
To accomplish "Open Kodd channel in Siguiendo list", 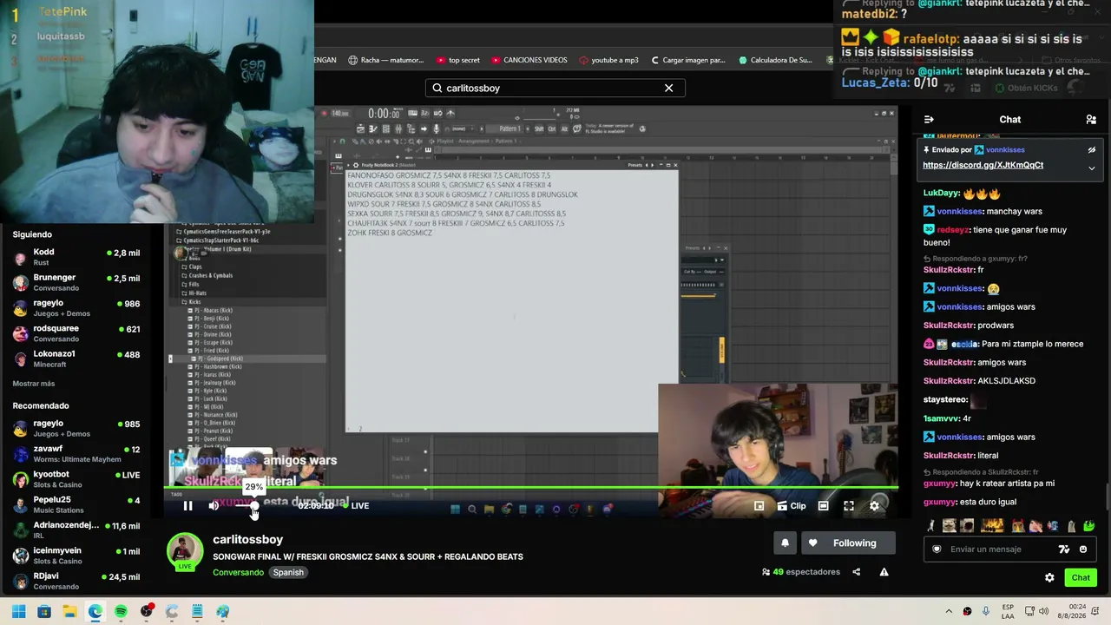I will pos(76,257).
